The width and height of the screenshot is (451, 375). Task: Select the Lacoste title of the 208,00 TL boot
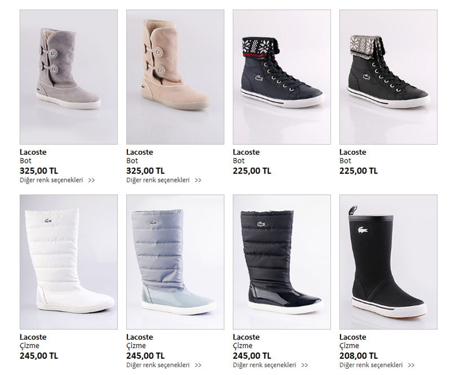[x=353, y=337]
